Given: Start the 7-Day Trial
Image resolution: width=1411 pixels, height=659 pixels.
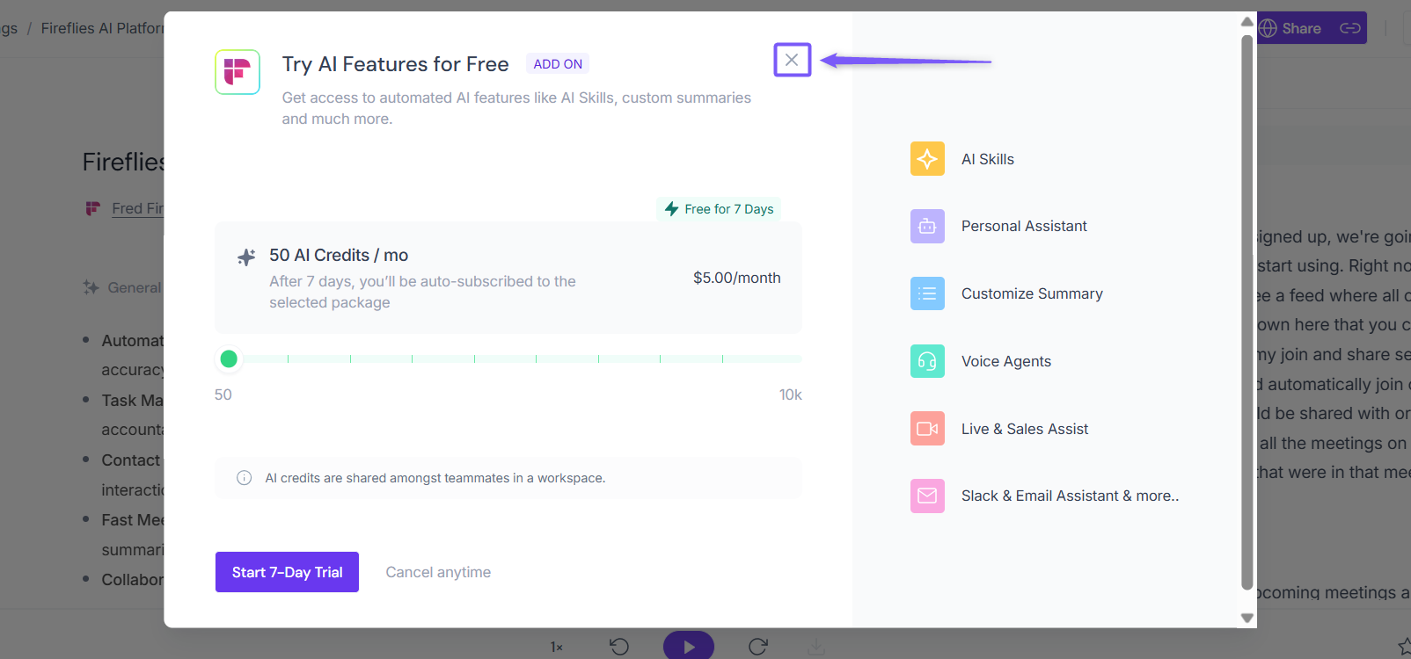Looking at the screenshot, I should point(287,572).
